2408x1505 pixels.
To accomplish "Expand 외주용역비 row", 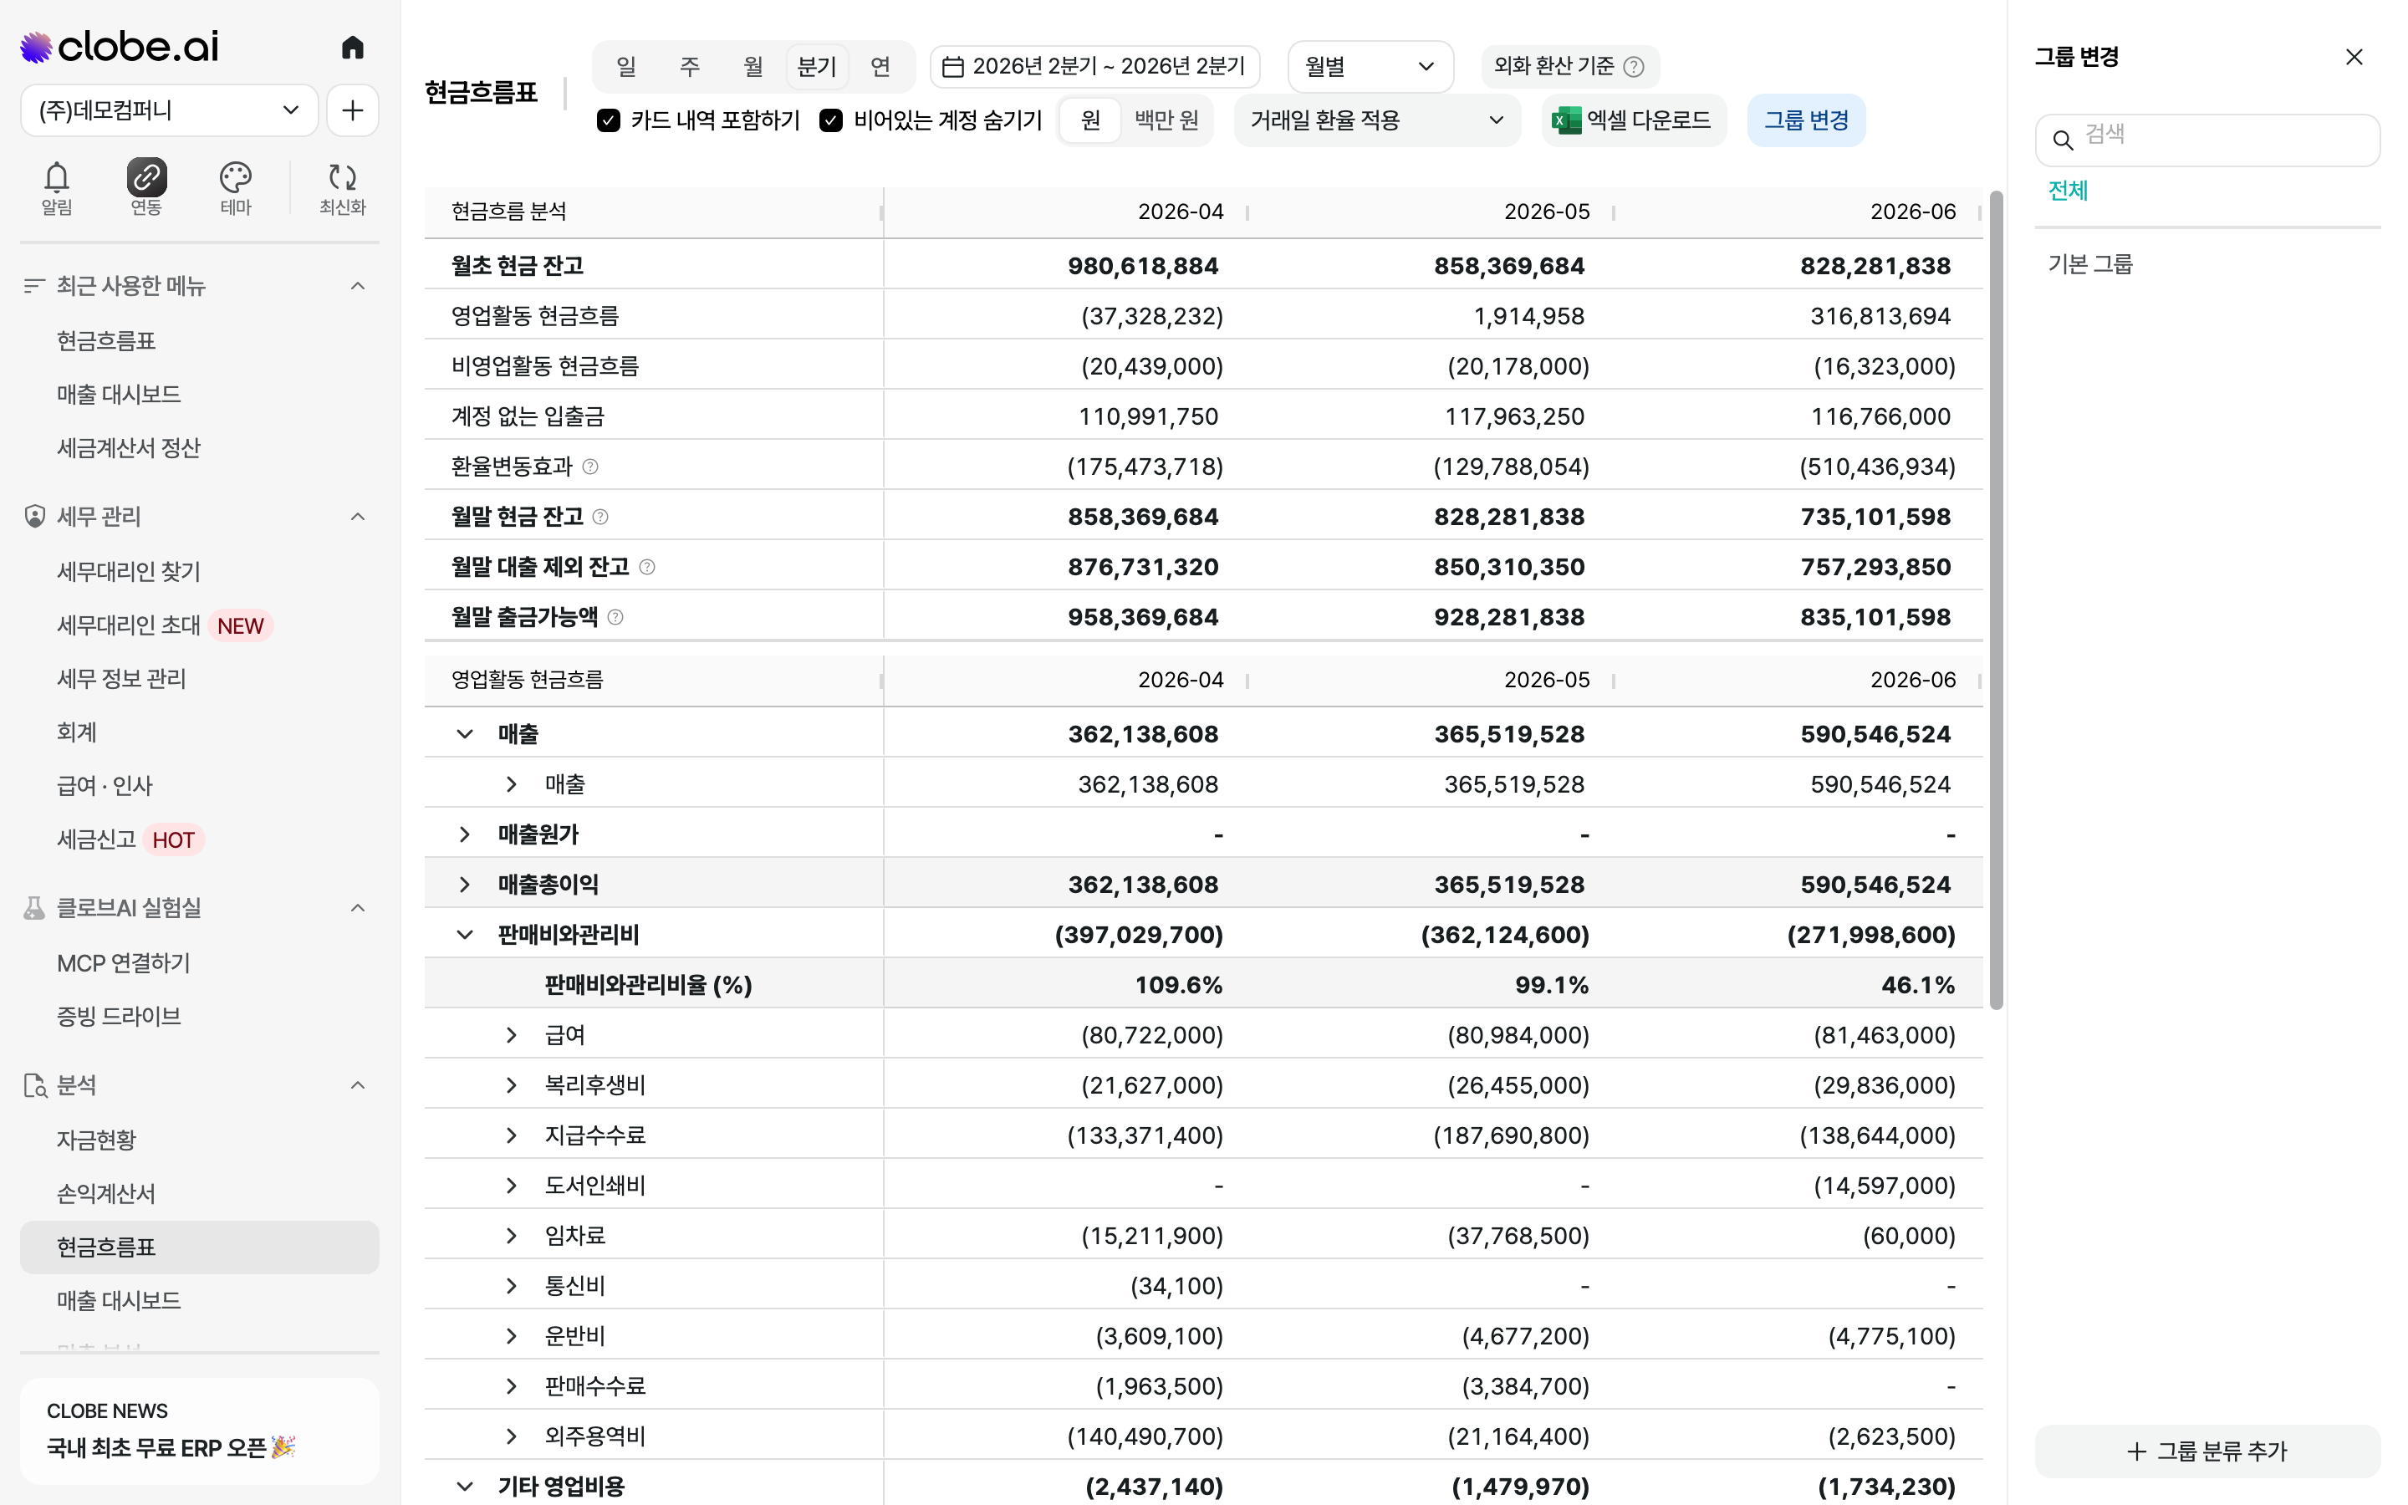I will pyautogui.click(x=512, y=1436).
